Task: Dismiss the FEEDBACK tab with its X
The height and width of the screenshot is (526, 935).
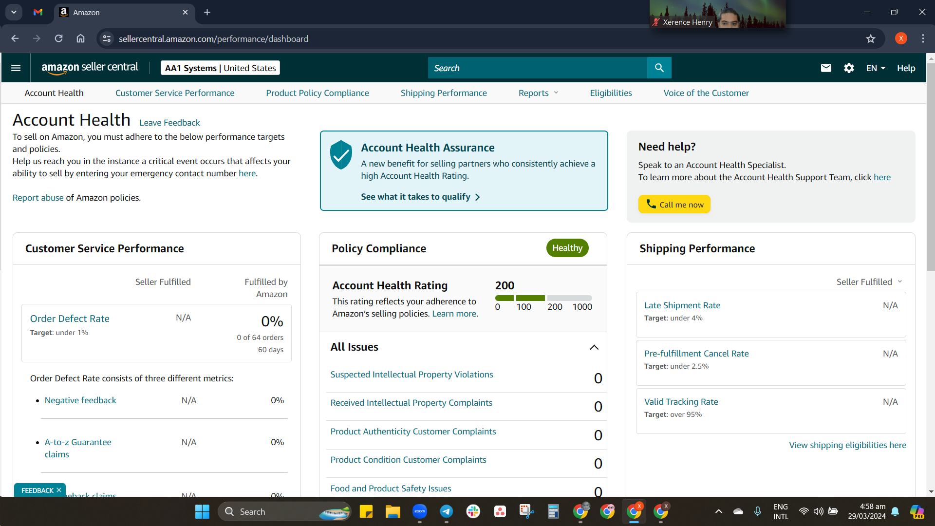Action: (x=59, y=490)
